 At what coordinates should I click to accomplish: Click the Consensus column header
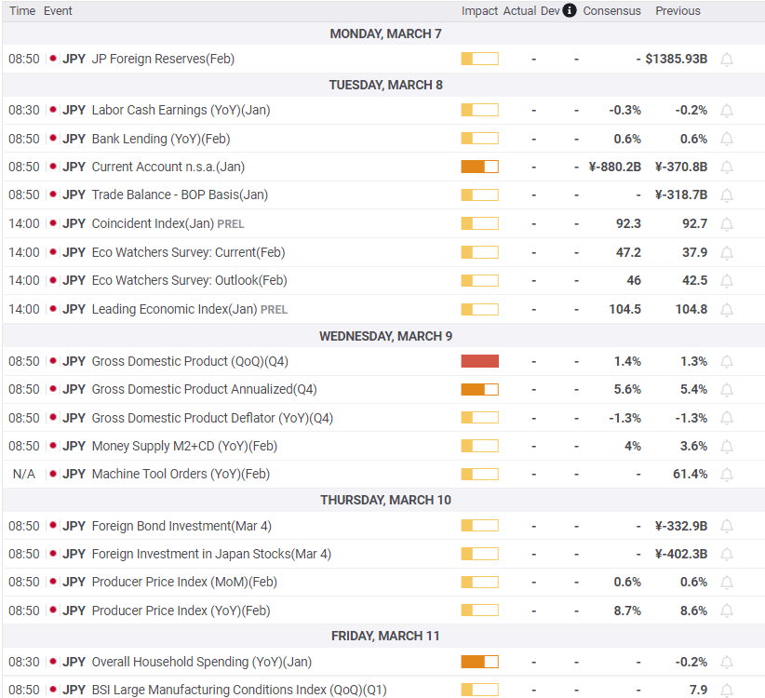tap(611, 11)
